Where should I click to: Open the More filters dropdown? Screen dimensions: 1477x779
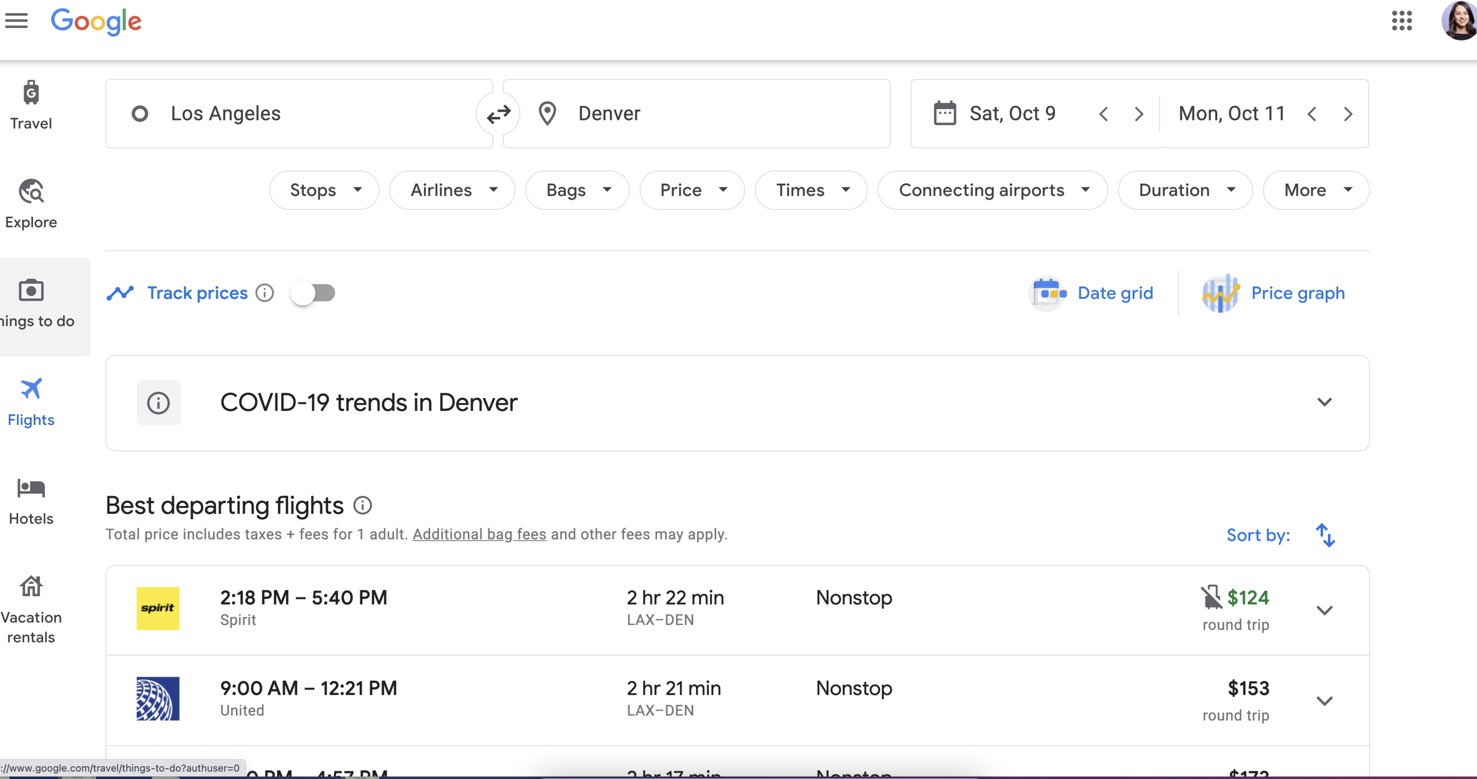(1316, 190)
